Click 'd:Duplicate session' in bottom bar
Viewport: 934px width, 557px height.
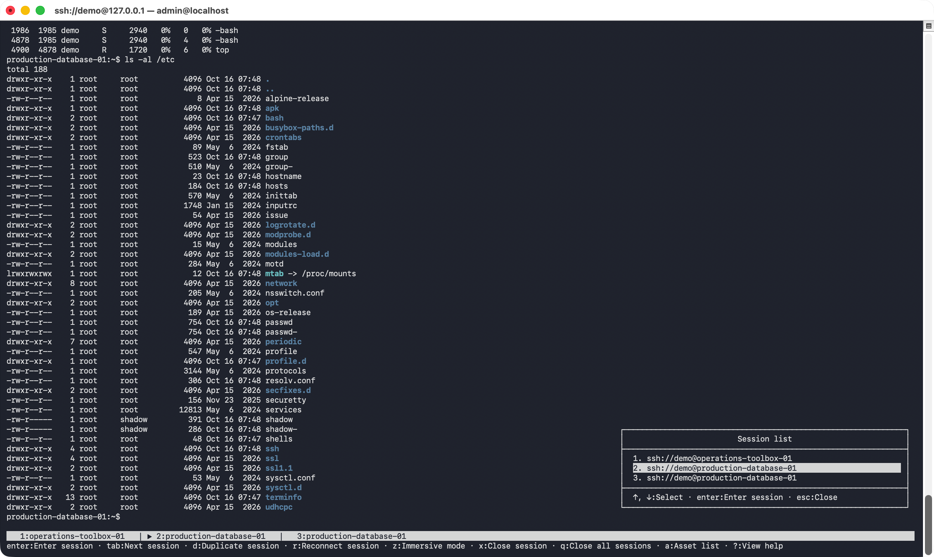tap(236, 546)
